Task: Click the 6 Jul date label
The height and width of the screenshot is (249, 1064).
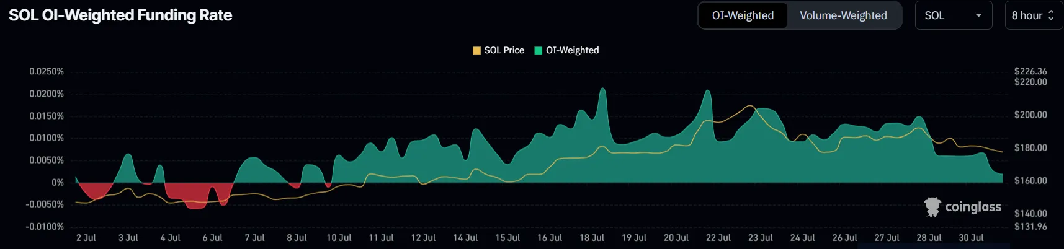Action: tap(212, 238)
